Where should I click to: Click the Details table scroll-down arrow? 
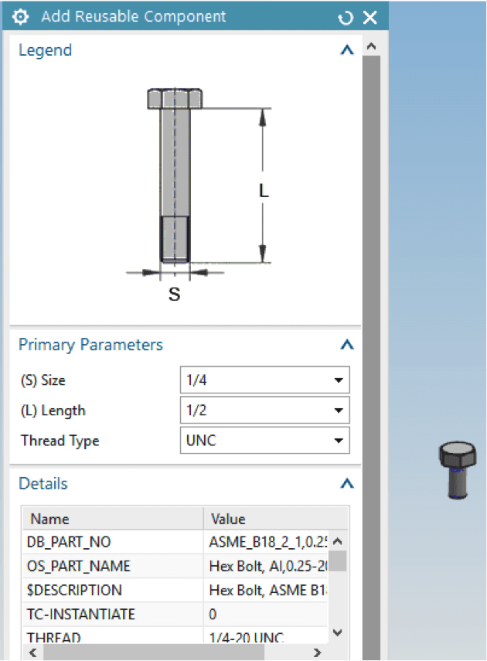337,632
